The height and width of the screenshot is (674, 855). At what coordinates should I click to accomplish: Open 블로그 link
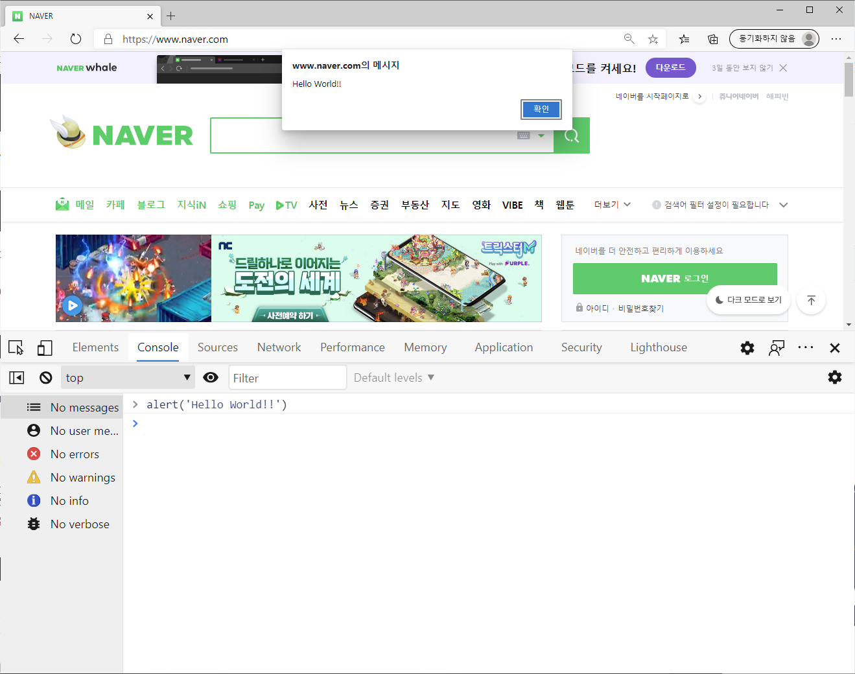[151, 205]
